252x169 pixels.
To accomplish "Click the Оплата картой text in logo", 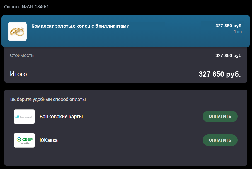I will click(x=26, y=117).
